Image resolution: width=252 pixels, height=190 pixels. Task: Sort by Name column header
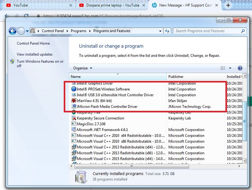click(x=118, y=77)
